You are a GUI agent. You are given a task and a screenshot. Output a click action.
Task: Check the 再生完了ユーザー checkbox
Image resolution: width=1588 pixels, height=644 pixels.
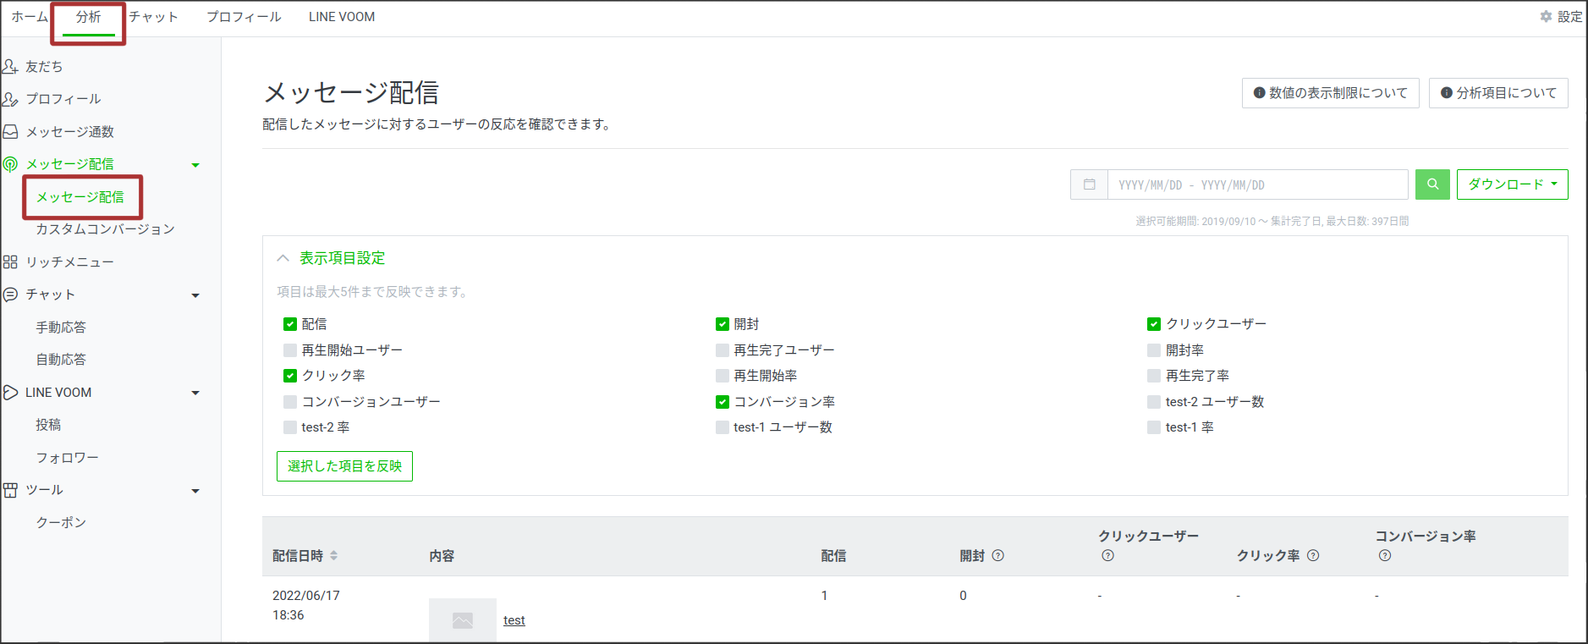(x=723, y=350)
